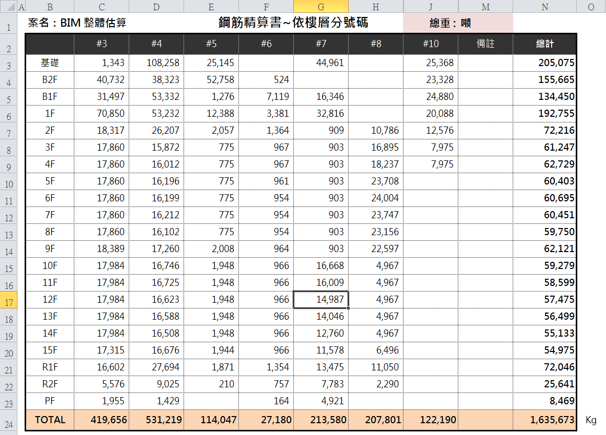Select the 44,961 value for 基礎 #7

click(x=320, y=62)
